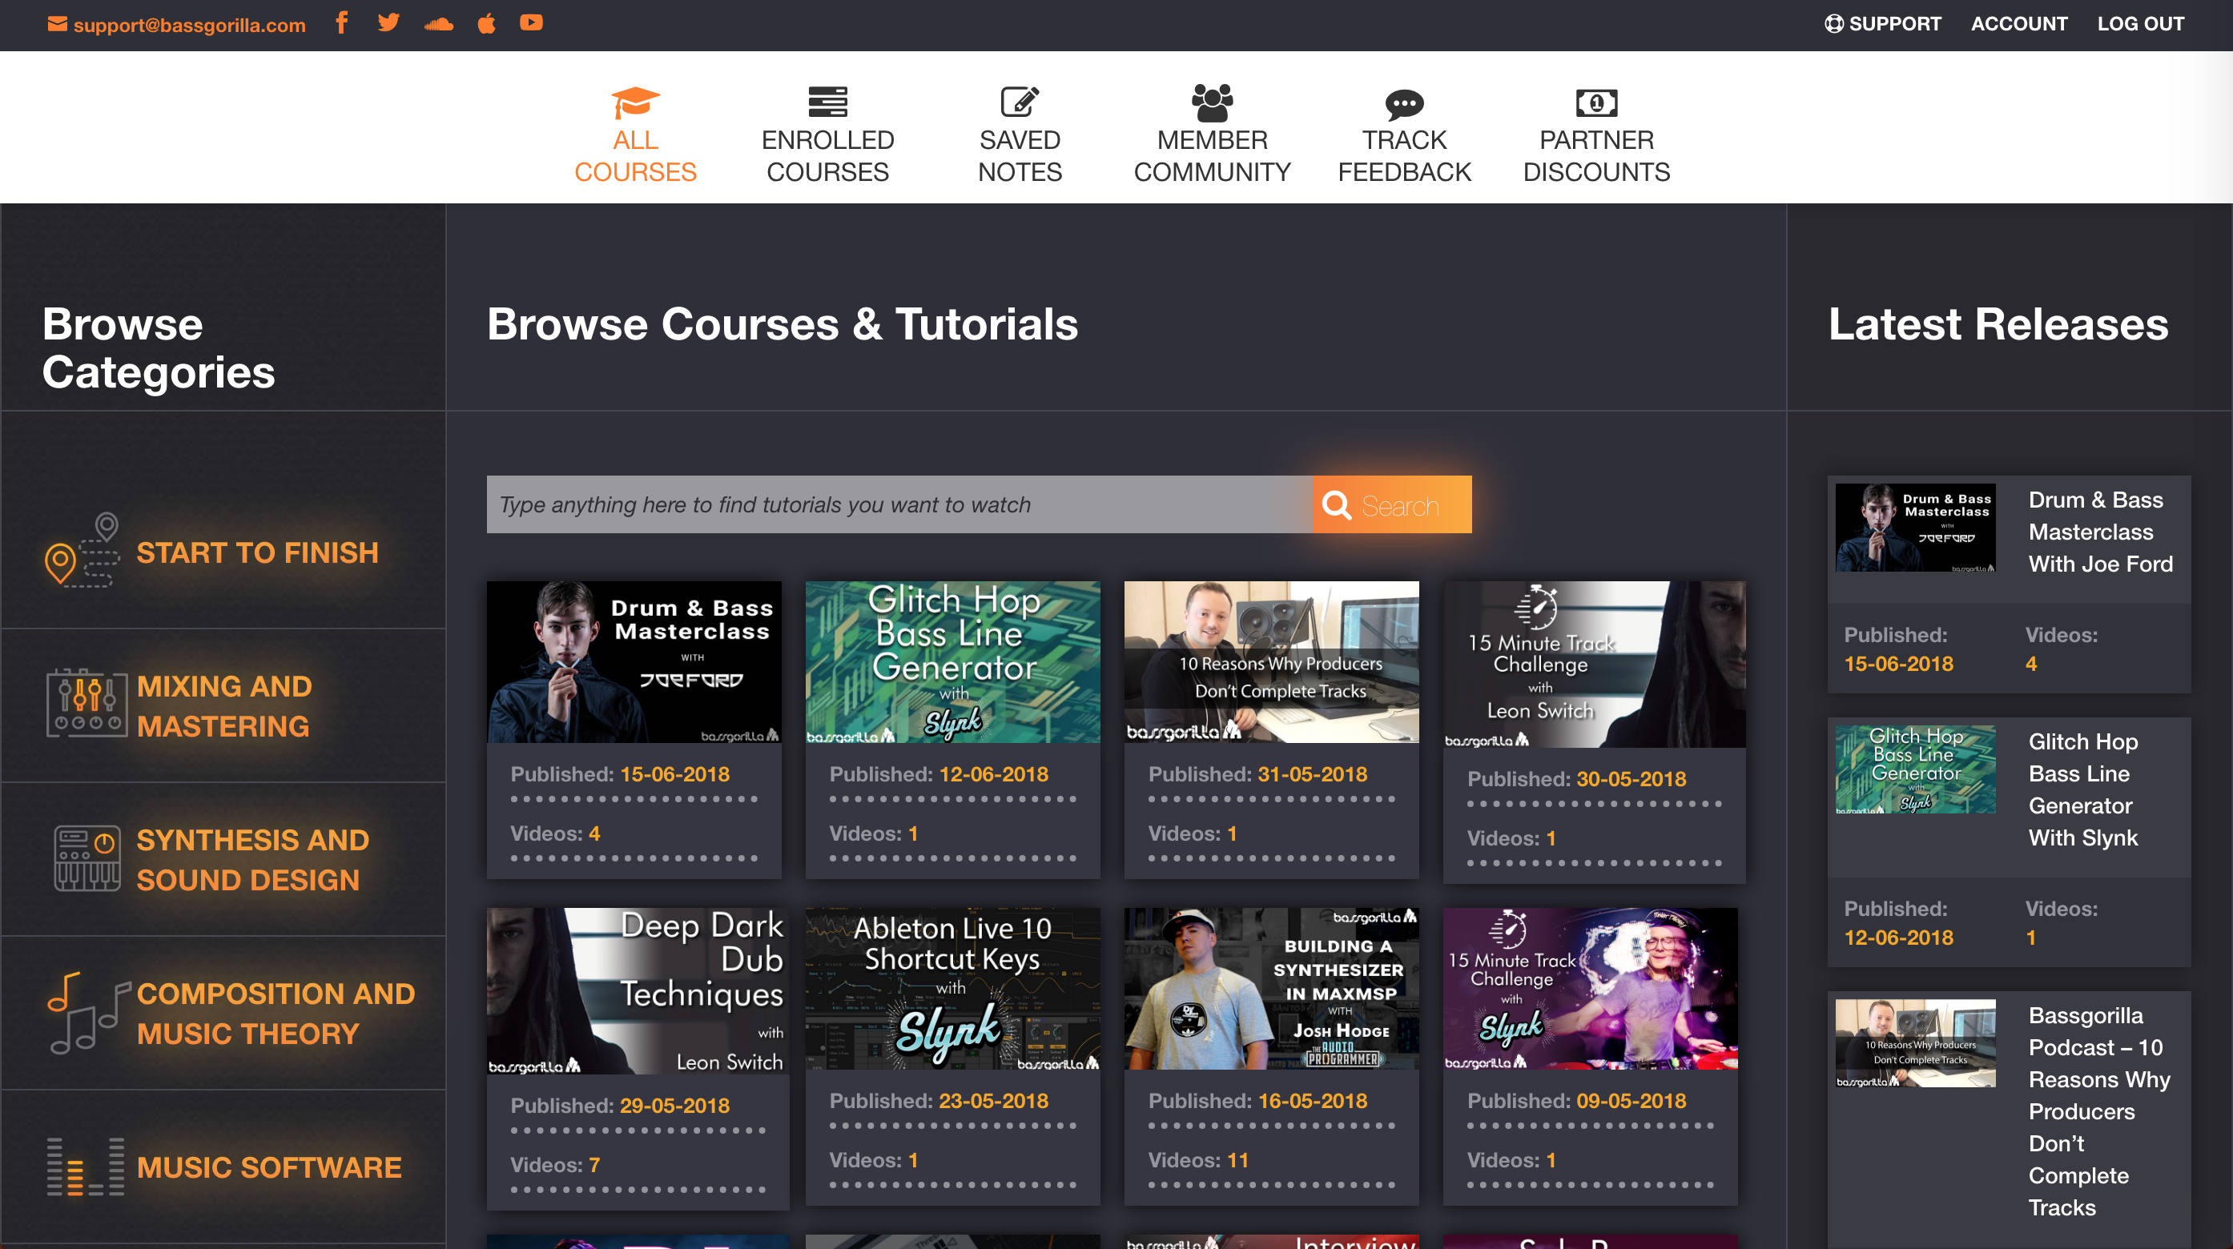Click the 'Published: 15-06-2018' text on first course card
Viewport: 2233px width, 1249px height.
(620, 774)
